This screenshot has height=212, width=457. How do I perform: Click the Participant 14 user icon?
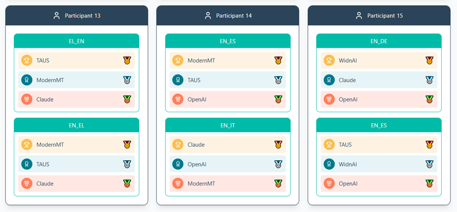[x=208, y=16]
